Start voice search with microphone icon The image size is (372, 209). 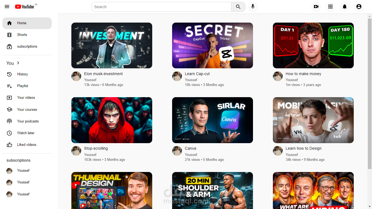253,7
